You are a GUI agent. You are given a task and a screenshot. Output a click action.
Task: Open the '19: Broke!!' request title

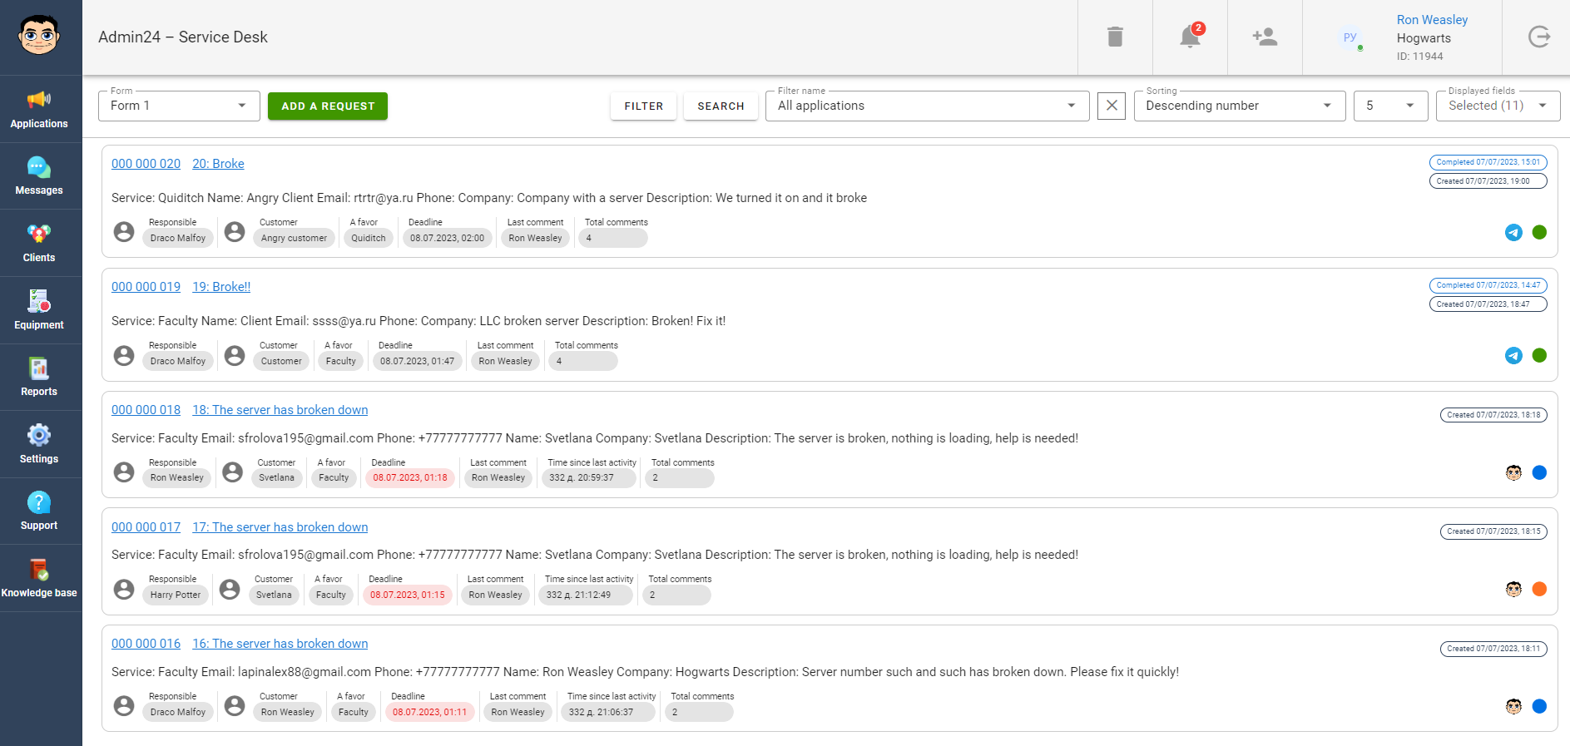221,287
